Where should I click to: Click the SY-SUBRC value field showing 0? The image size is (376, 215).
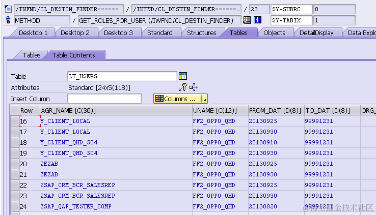point(334,9)
